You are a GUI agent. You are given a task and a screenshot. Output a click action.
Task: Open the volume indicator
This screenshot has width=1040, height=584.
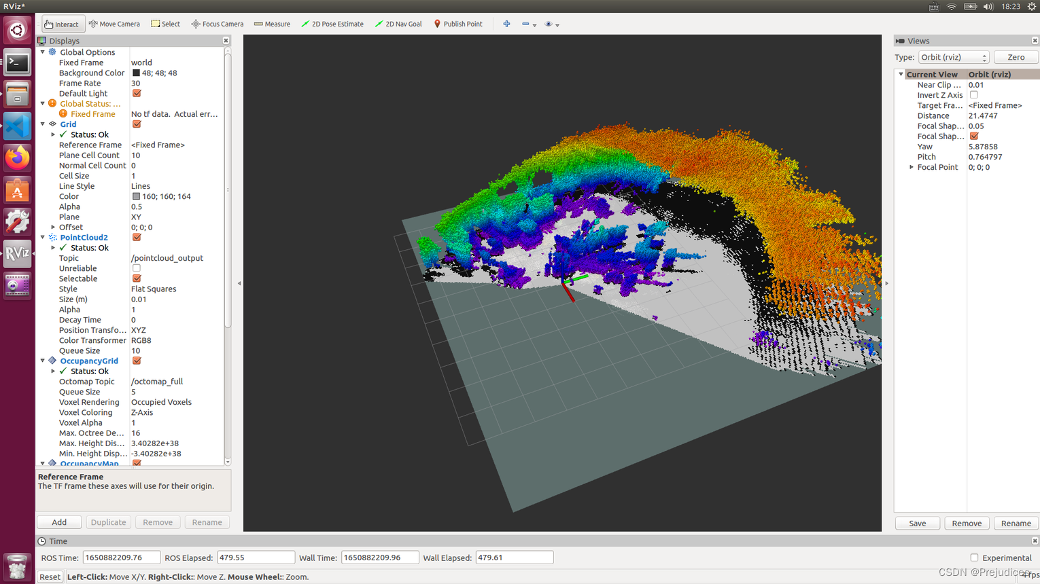tap(988, 6)
